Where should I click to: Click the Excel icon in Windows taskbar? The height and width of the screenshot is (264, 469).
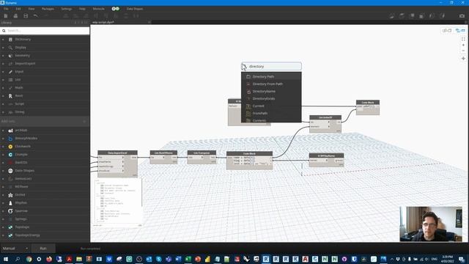click(x=188, y=259)
